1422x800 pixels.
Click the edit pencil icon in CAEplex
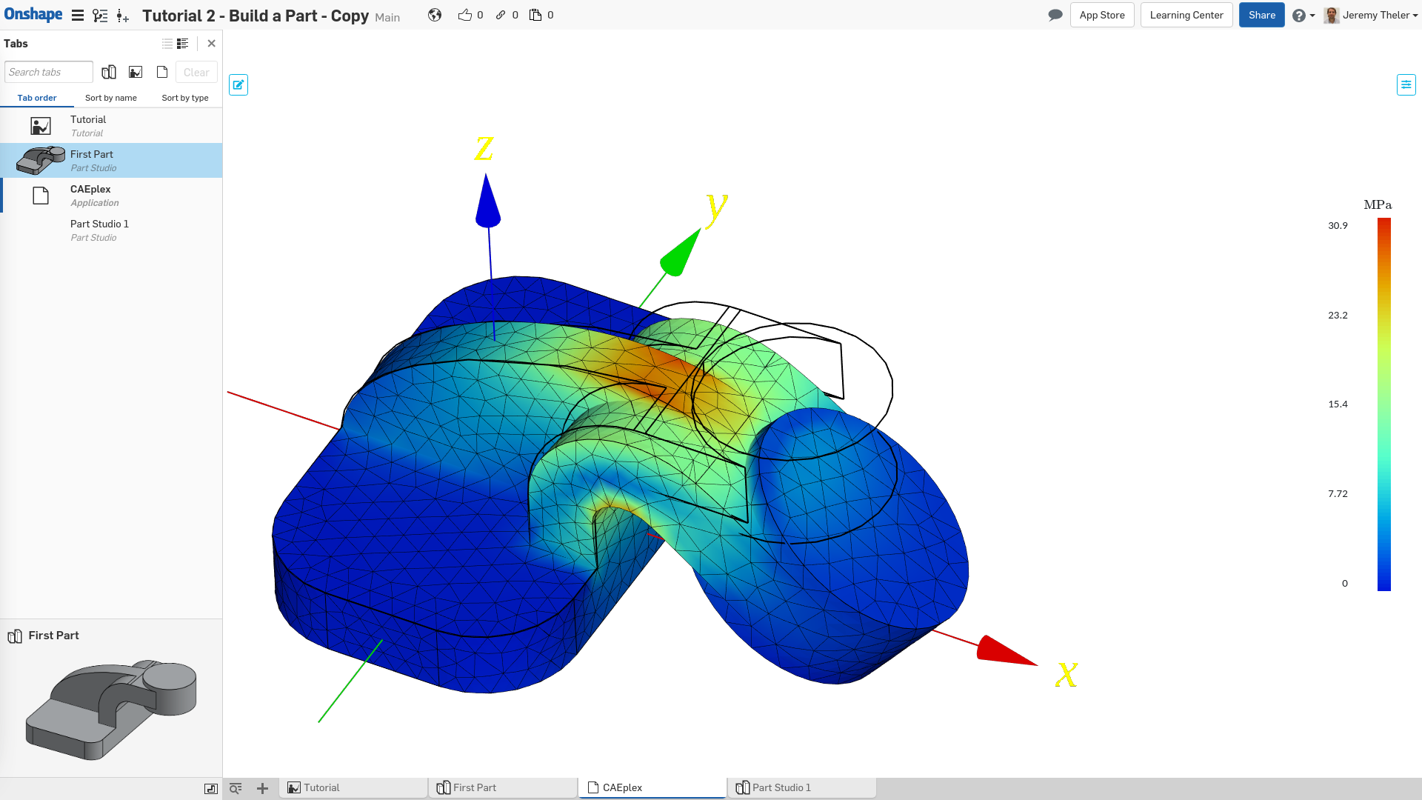tap(238, 85)
